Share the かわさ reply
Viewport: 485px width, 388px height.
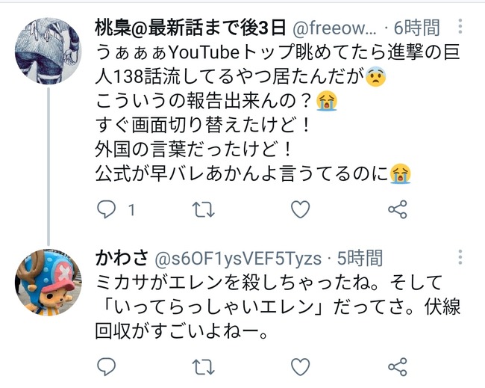pos(398,367)
